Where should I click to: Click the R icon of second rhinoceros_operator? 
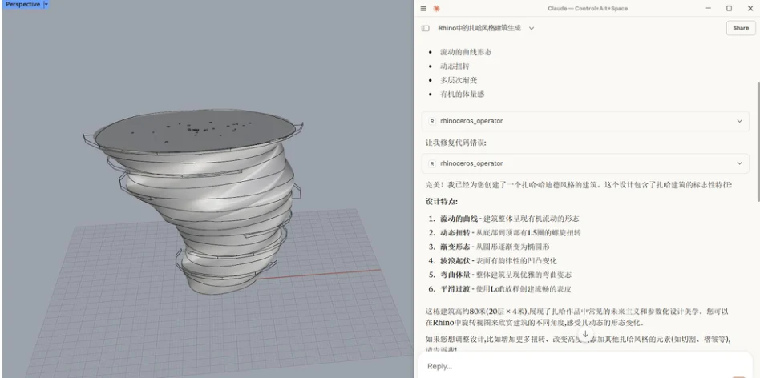click(x=432, y=163)
